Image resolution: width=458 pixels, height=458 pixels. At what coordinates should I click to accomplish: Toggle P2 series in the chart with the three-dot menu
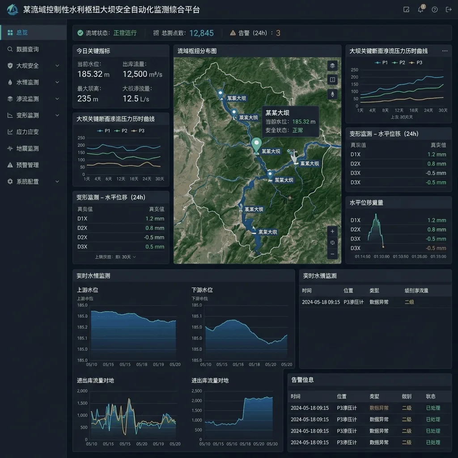(x=399, y=63)
